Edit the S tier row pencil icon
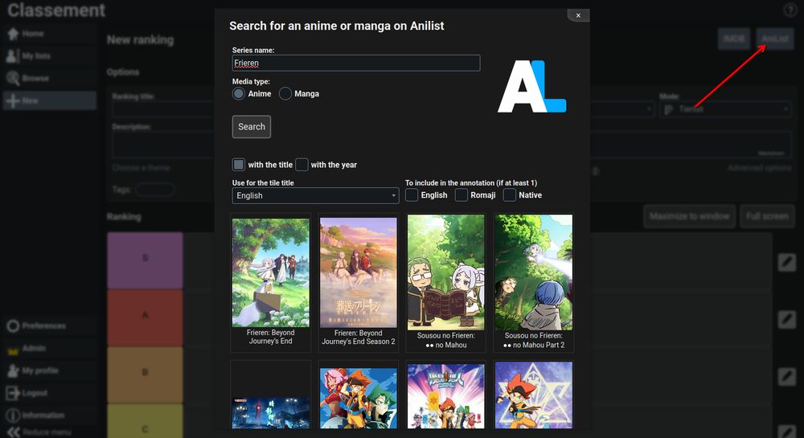Image resolution: width=804 pixels, height=438 pixels. 786,262
